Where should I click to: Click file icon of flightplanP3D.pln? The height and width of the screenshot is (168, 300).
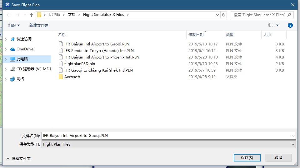coord(61,63)
